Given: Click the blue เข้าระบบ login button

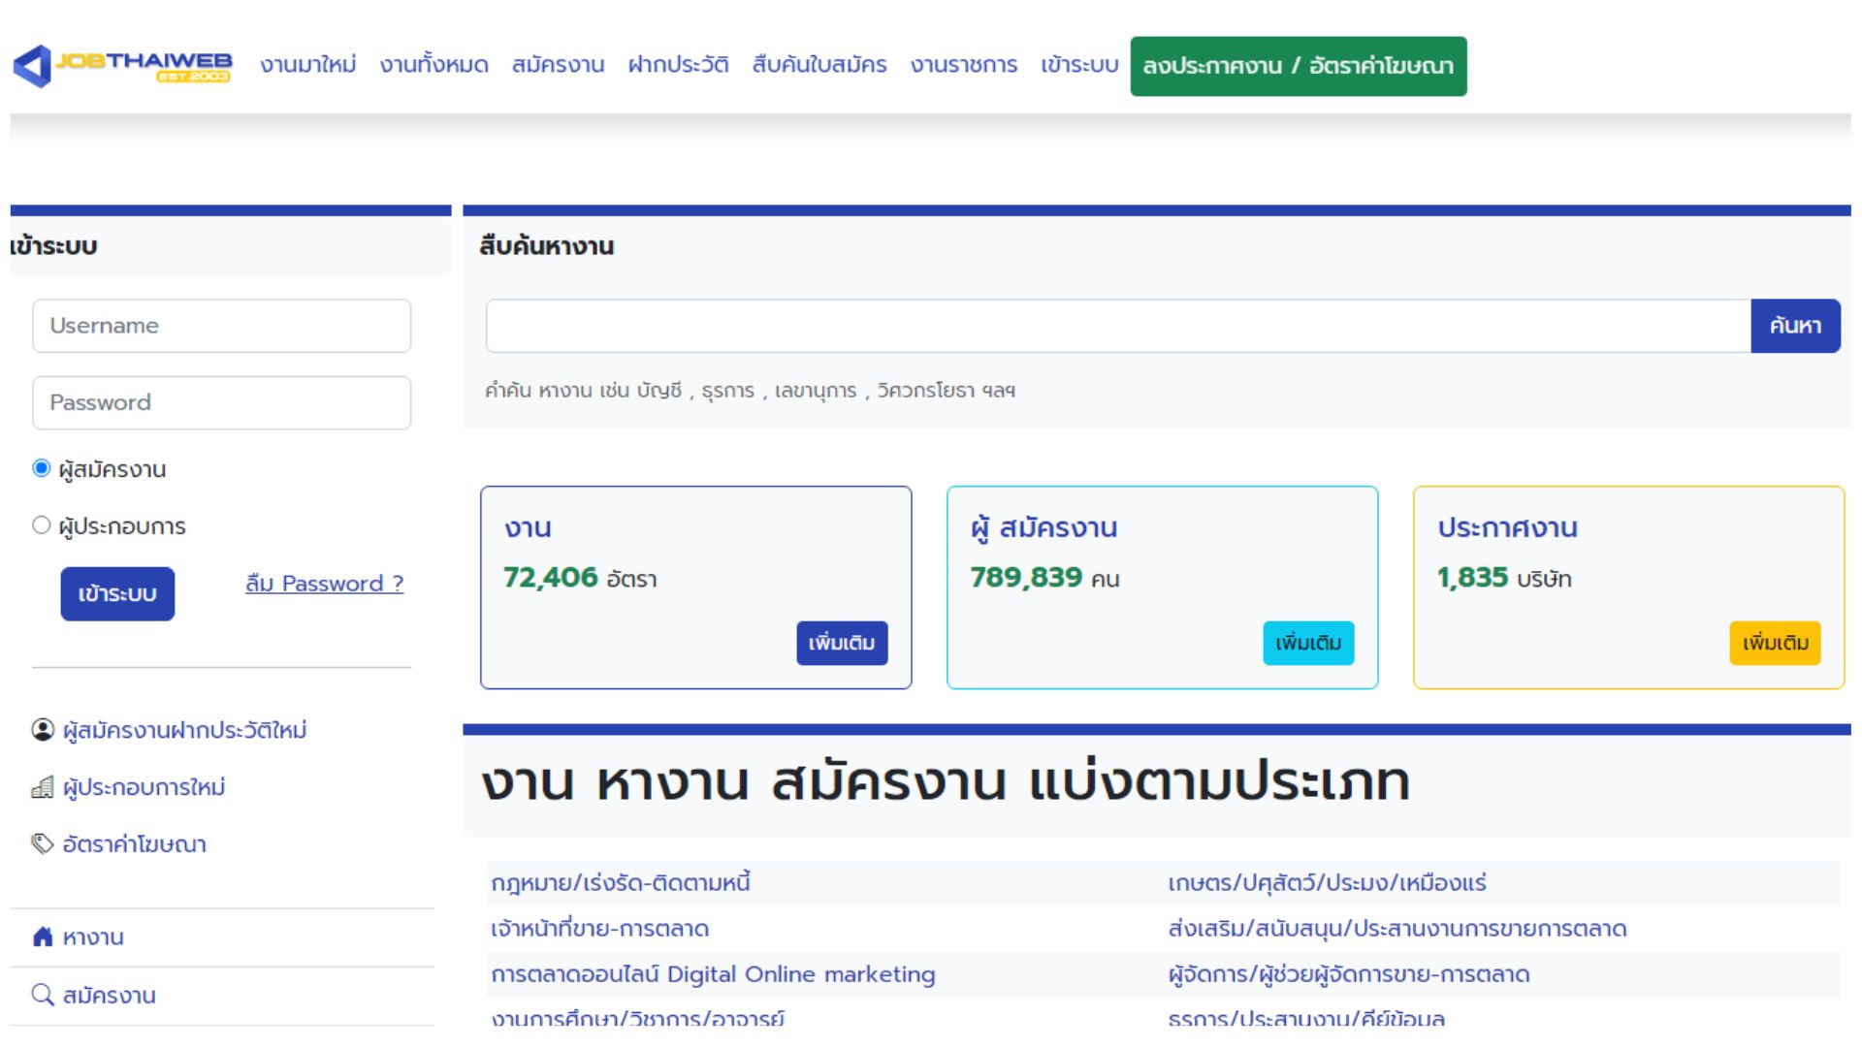Looking at the screenshot, I should 117,593.
